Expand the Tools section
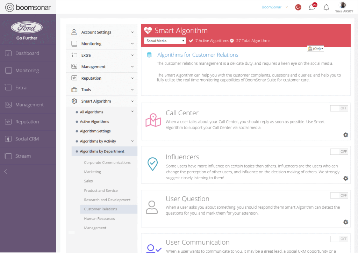 tap(102, 90)
